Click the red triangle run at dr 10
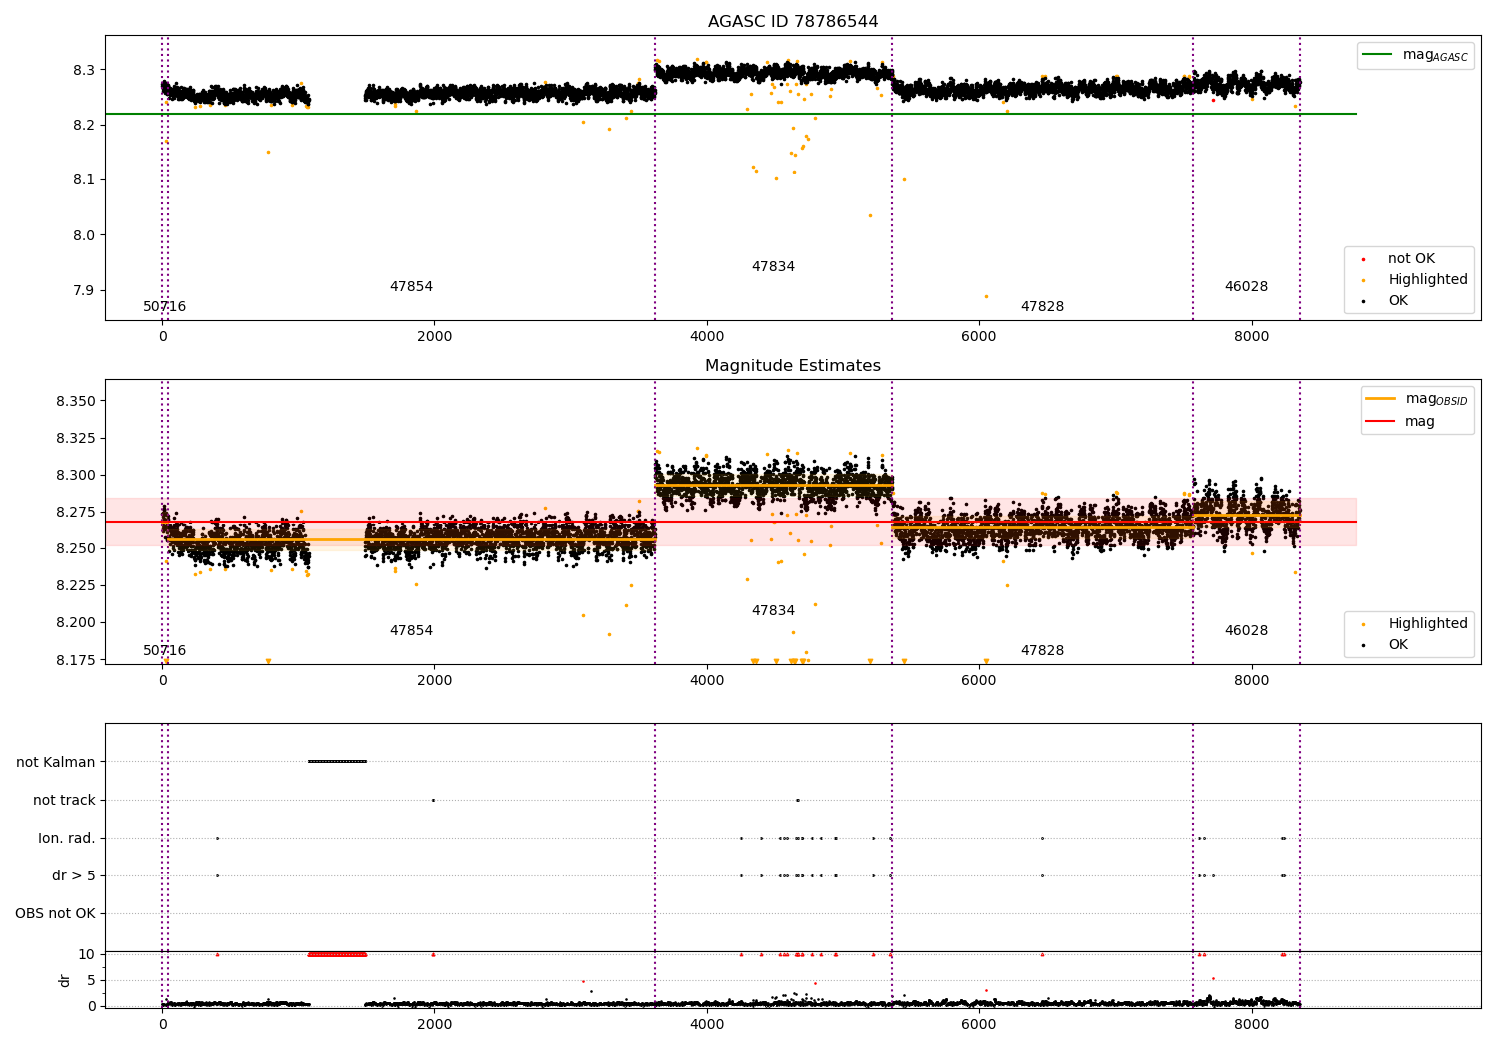Image resolution: width=1496 pixels, height=1047 pixels. tap(337, 954)
